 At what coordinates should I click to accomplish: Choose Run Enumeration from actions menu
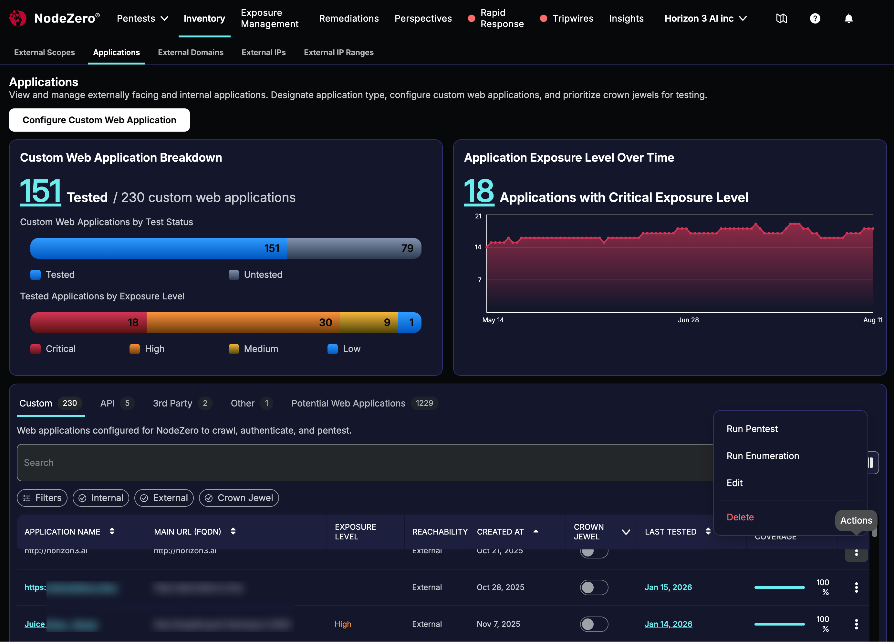point(763,456)
